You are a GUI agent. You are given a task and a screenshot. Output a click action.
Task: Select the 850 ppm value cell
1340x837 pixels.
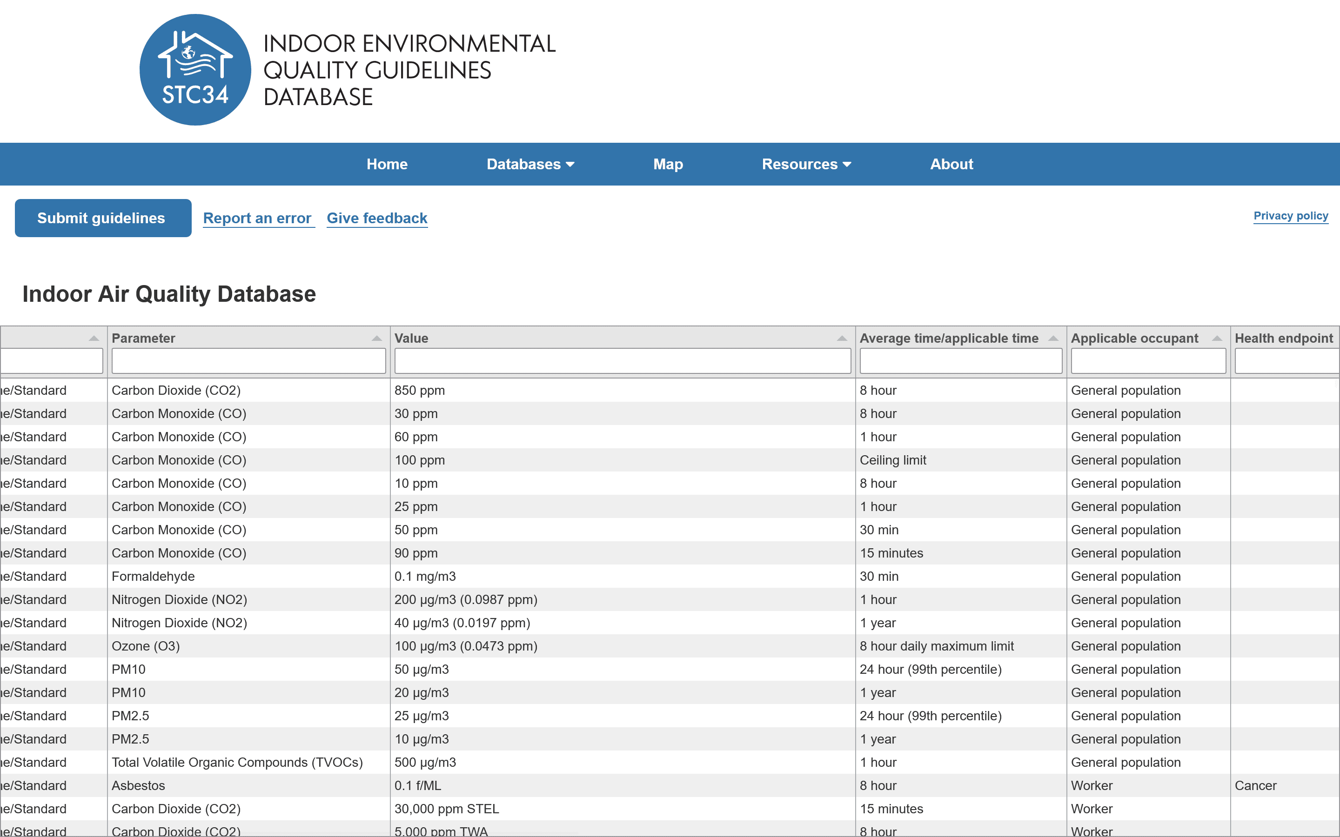[623, 390]
